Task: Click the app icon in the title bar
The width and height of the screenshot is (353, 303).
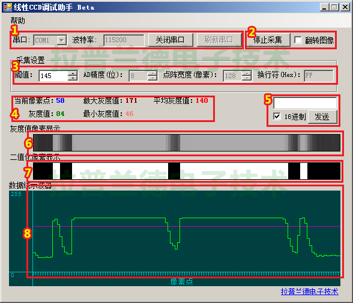Action: pos(7,7)
